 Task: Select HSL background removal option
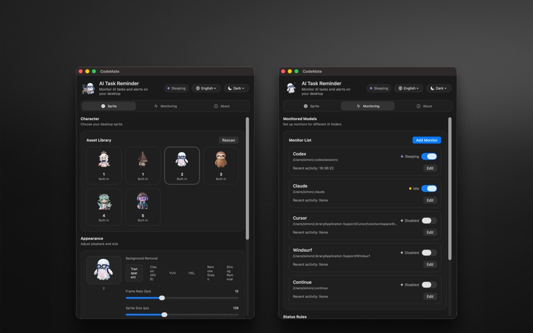pos(191,273)
